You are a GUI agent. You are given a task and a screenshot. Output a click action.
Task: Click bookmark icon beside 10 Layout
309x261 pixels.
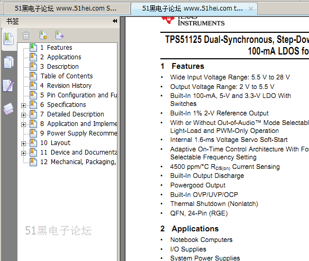coord(33,143)
